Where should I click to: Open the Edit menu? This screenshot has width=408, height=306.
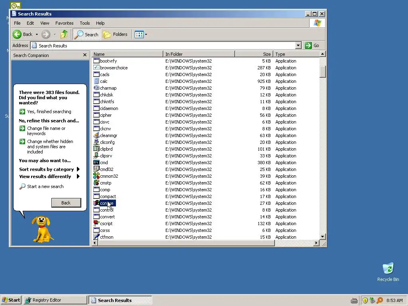(30, 23)
